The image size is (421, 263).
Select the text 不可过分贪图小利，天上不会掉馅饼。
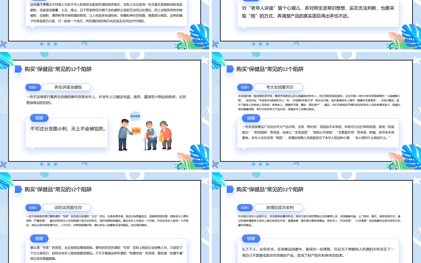coord(68,129)
